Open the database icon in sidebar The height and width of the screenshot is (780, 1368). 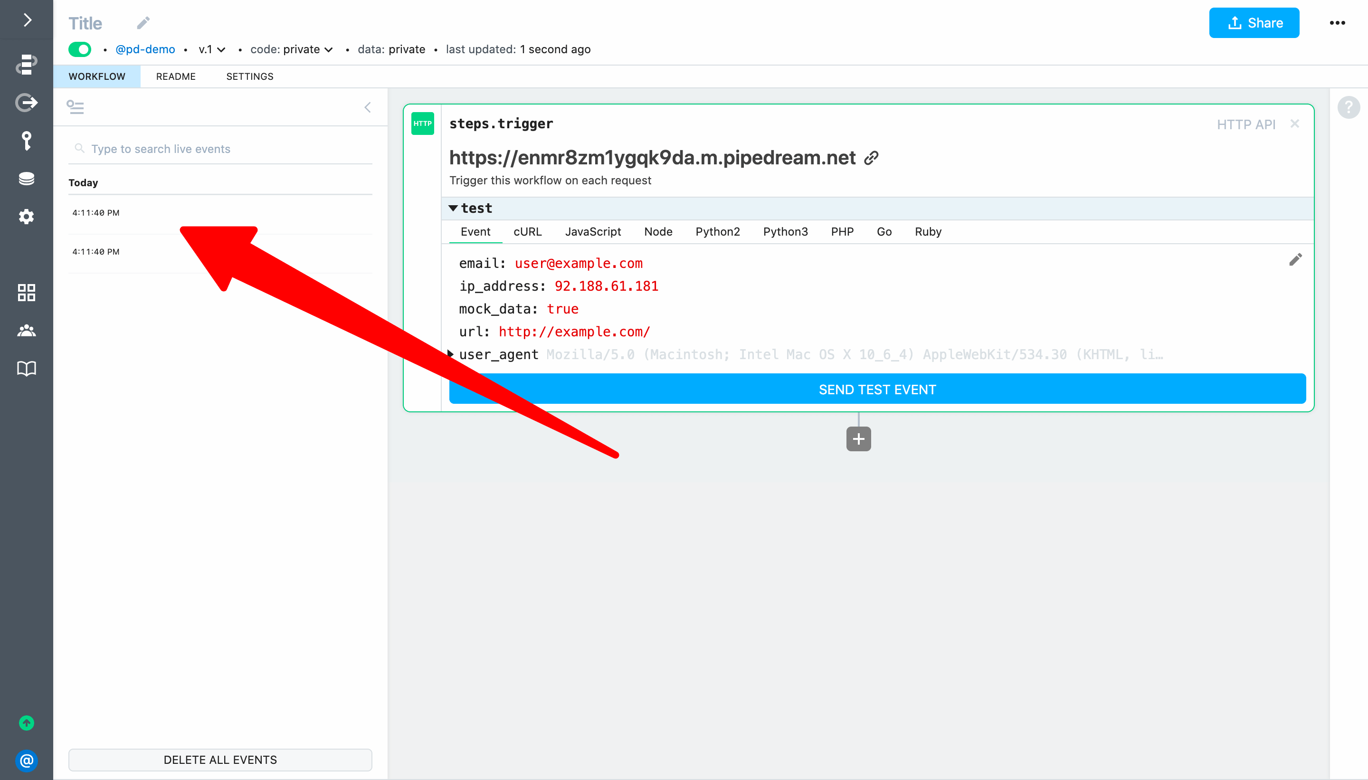click(x=26, y=179)
